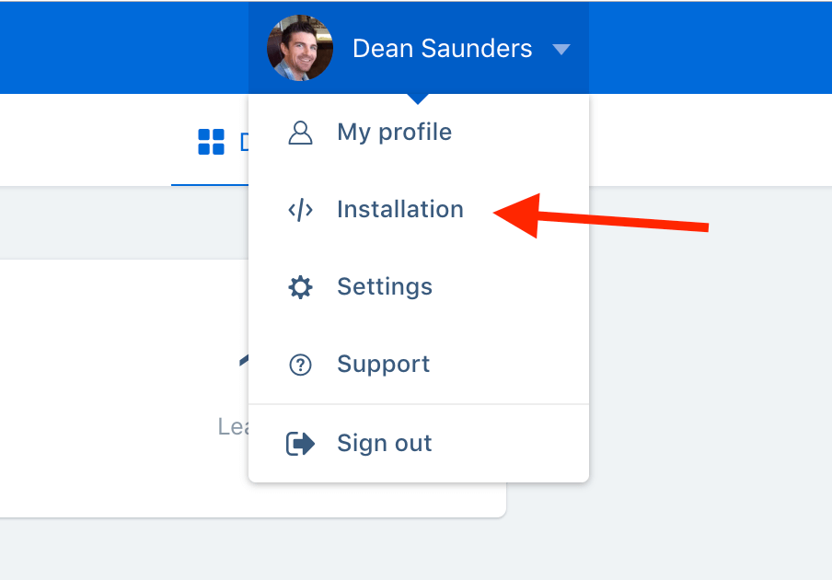Click the four-square dashboard grid icon
This screenshot has width=832, height=580.
(211, 142)
